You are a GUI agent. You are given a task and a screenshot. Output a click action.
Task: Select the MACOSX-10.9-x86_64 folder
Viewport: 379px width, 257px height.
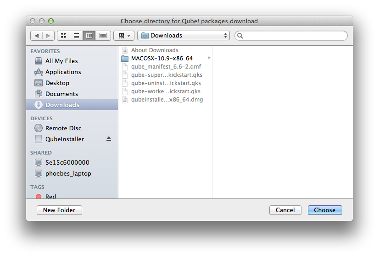coord(162,59)
